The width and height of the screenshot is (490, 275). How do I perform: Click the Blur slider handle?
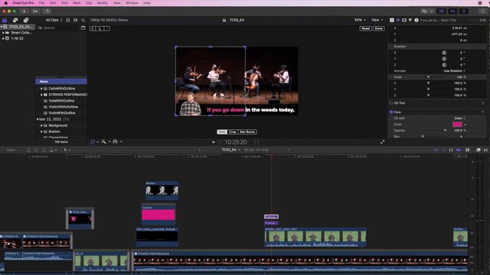click(423, 137)
